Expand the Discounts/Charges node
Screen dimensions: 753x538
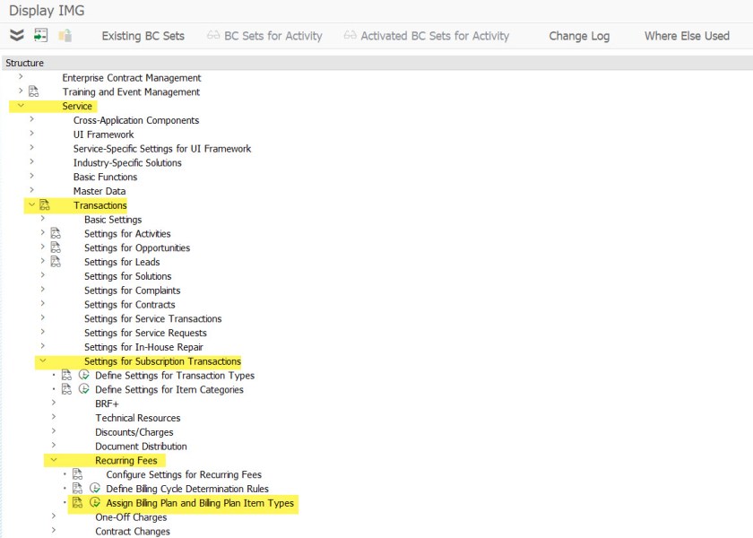click(54, 432)
